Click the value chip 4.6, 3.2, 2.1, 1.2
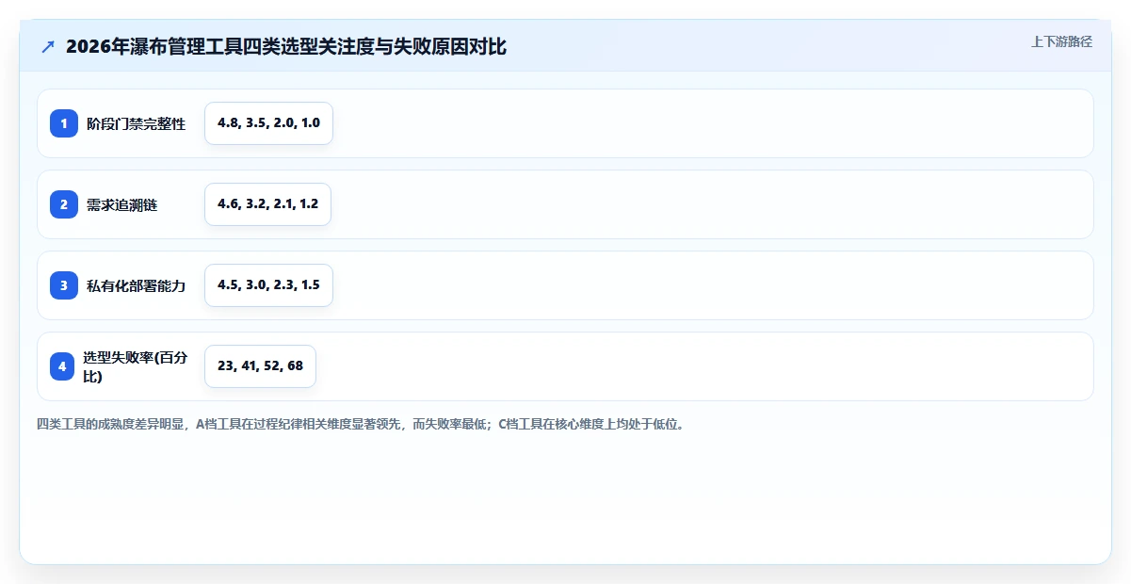 pyautogui.click(x=267, y=204)
